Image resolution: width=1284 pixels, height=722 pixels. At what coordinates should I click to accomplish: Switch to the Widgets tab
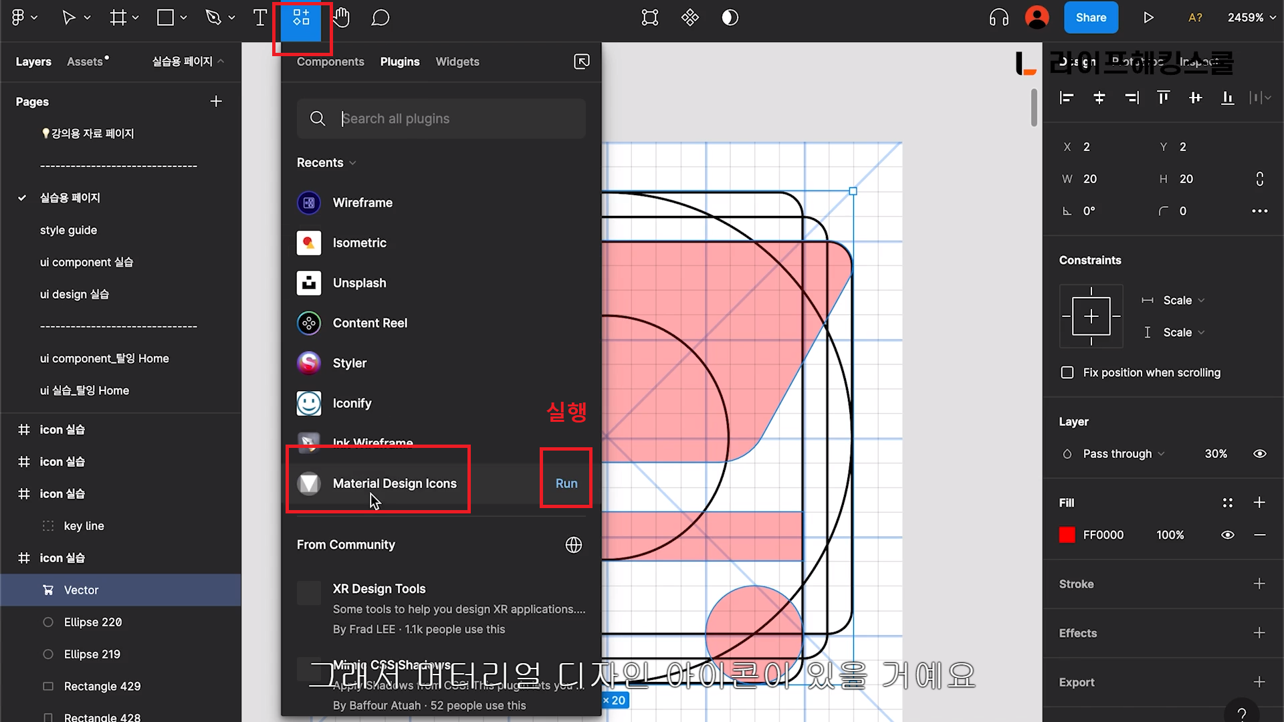pos(457,62)
